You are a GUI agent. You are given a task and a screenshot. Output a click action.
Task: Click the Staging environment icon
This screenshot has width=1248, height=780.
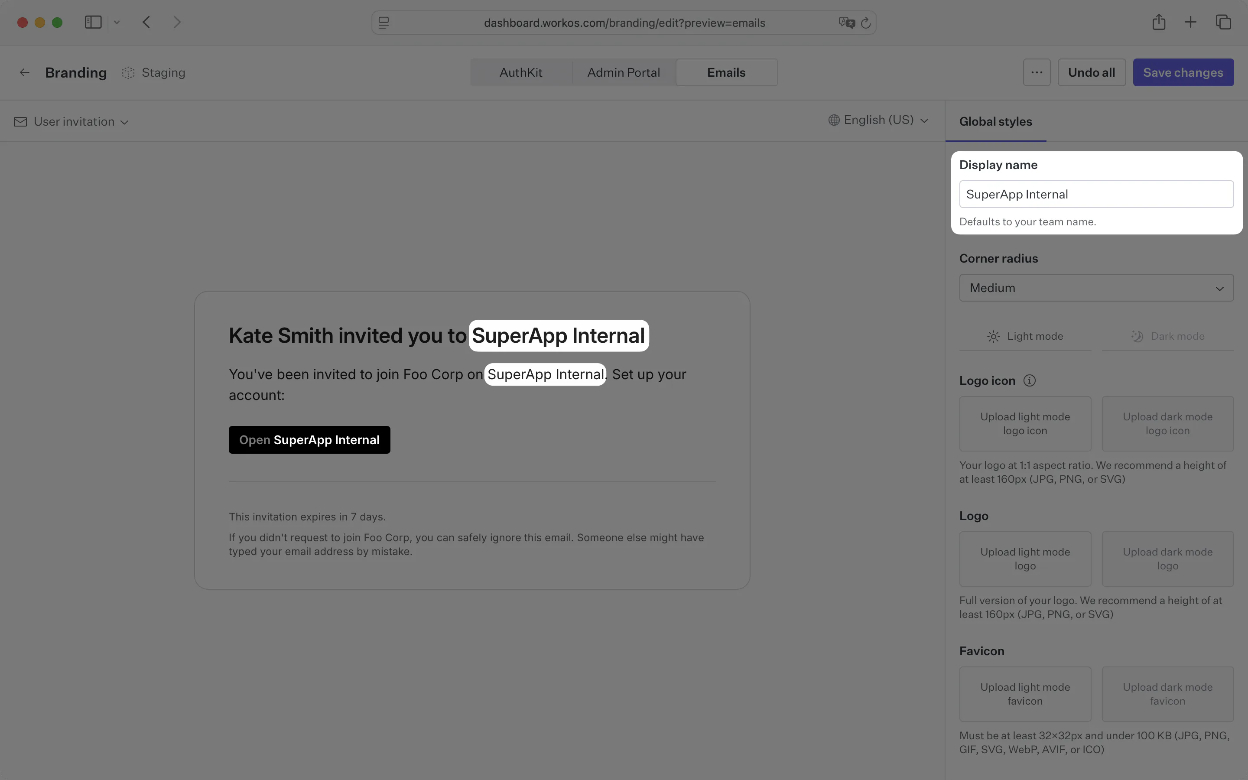tap(128, 73)
